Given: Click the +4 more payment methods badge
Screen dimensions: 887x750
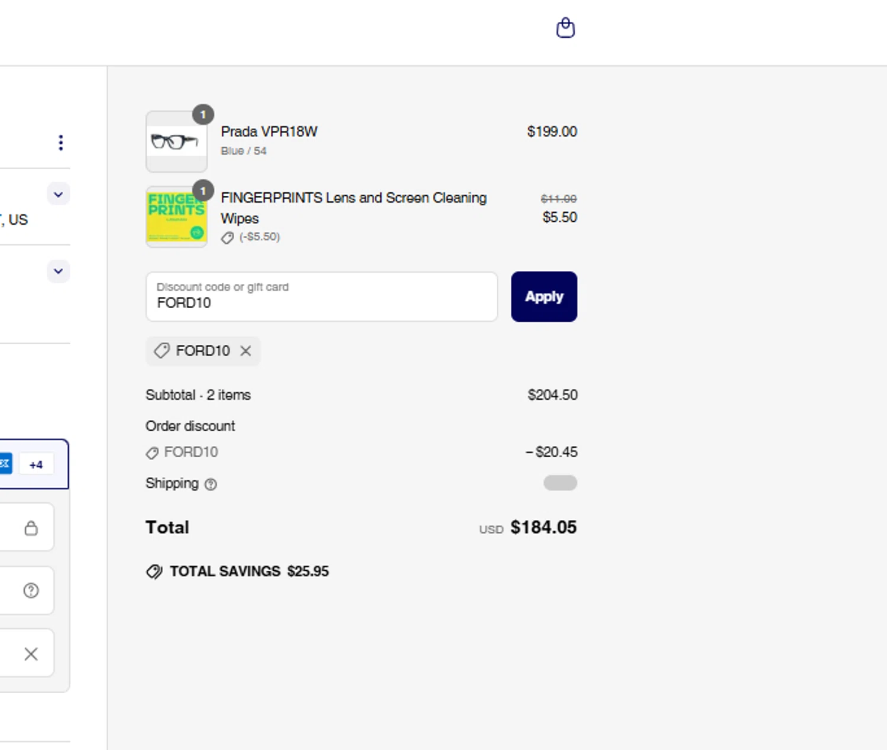Looking at the screenshot, I should (x=36, y=464).
